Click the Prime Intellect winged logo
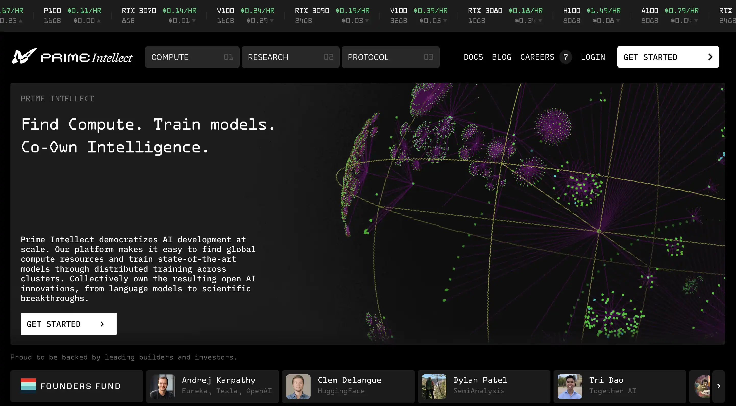 click(24, 56)
